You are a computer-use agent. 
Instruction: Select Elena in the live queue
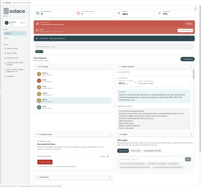(x=73, y=81)
